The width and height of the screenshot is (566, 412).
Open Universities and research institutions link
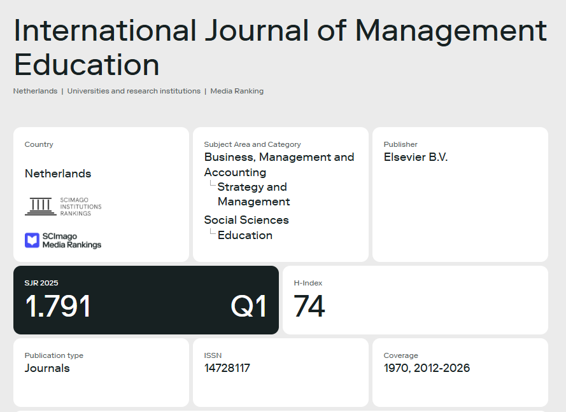134,91
